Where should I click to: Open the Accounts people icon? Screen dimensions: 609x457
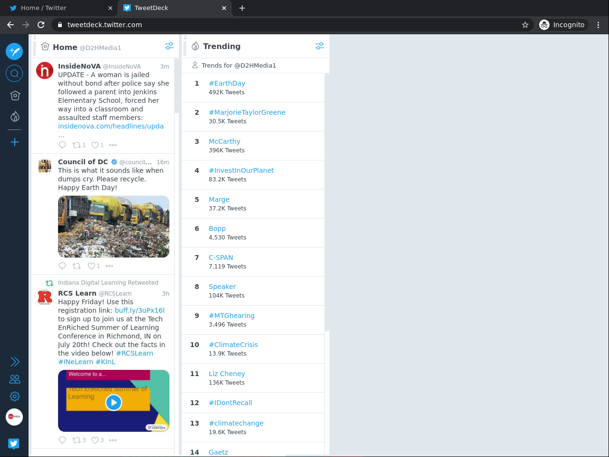pyautogui.click(x=15, y=379)
